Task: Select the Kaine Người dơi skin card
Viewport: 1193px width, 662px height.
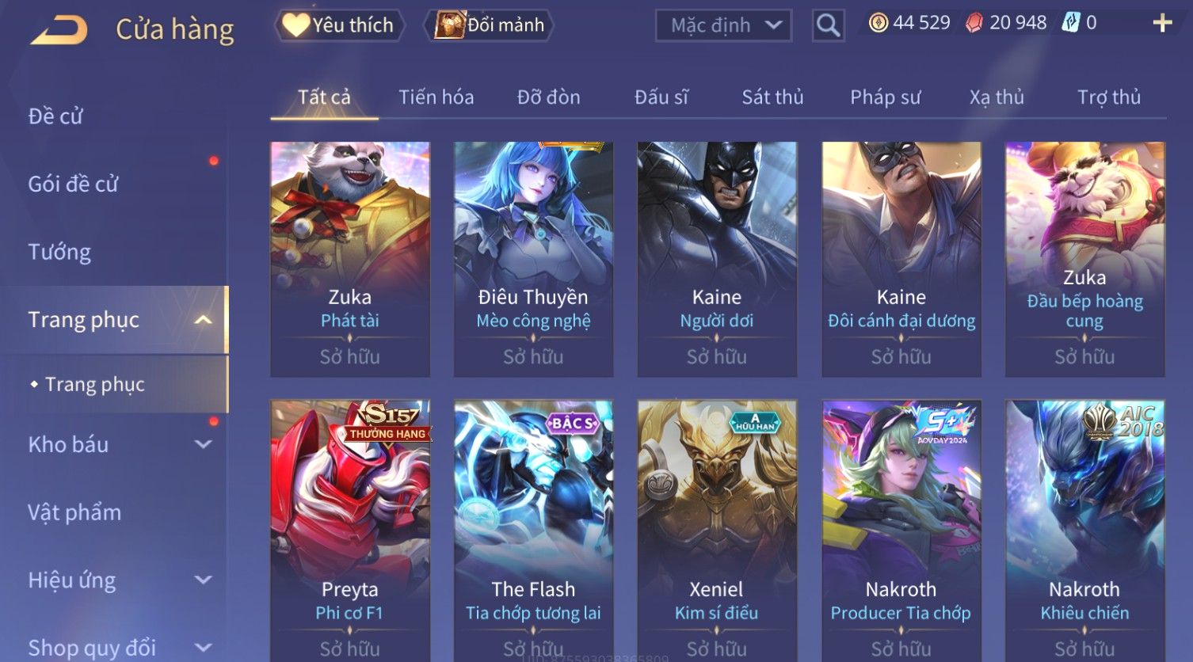Action: 717,259
